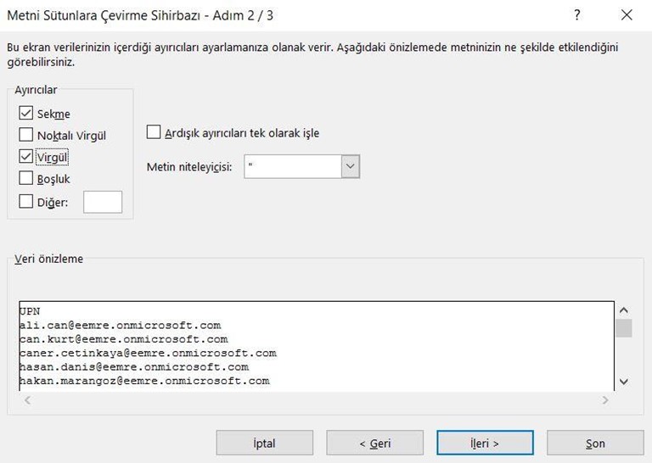
Task: Proceed with the İleri button
Action: (x=485, y=443)
